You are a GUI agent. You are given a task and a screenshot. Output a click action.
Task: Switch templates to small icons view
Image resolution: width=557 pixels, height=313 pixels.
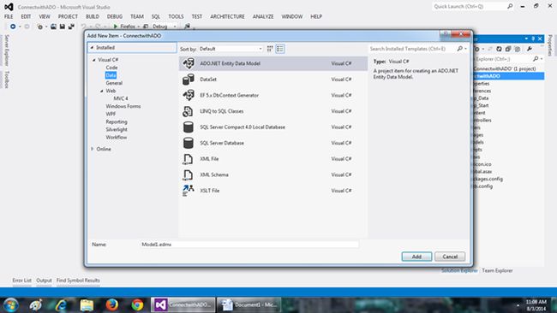click(270, 49)
